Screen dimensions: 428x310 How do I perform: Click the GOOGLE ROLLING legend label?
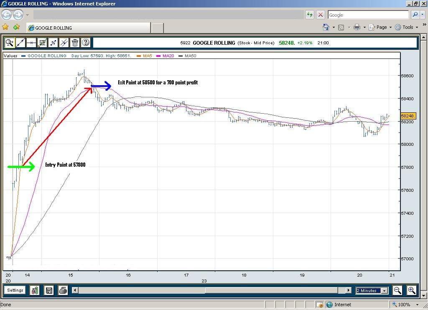(47, 56)
